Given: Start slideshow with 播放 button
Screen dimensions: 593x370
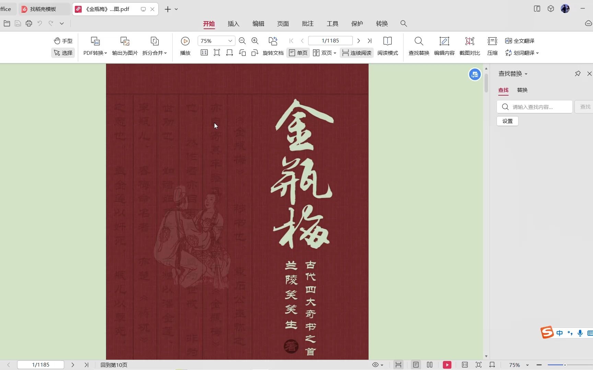Looking at the screenshot, I should (185, 46).
